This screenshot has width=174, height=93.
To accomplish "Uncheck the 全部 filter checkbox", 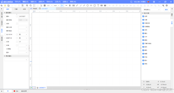I will pyautogui.click(x=143, y=16).
